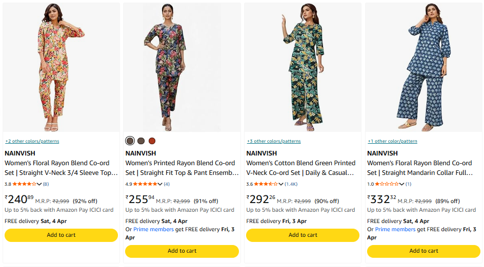The width and height of the screenshot is (484, 267).
Task: Add the ₹292 green printed set to cart
Action: click(x=302, y=235)
